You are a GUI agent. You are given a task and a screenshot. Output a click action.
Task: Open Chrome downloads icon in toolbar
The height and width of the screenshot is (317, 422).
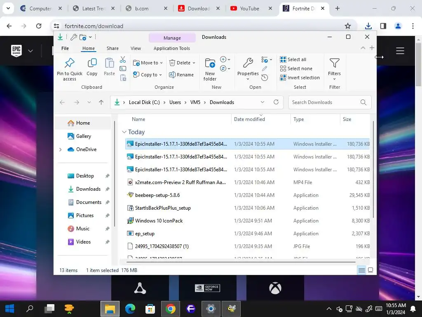tap(368, 26)
